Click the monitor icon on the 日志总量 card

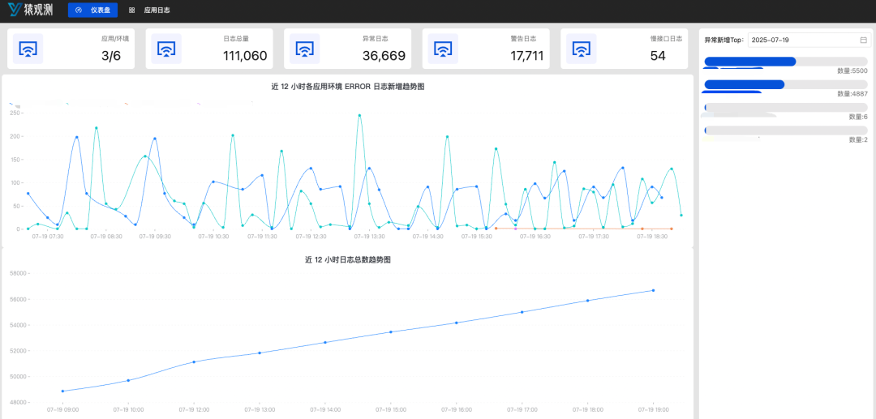pyautogui.click(x=166, y=49)
